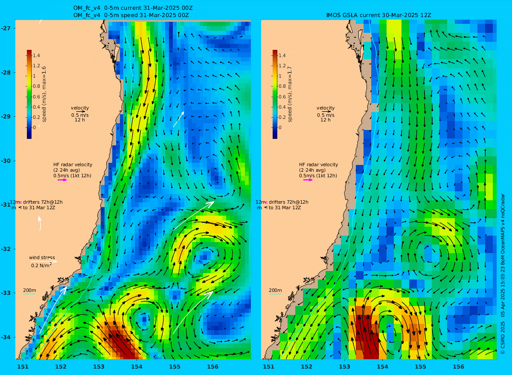
Task: Click longitude label '156' under left panel
Action: (212, 366)
